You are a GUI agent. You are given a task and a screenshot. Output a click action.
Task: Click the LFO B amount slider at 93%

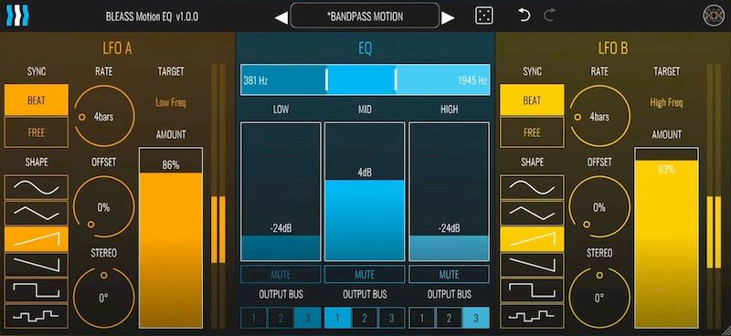pos(666,237)
